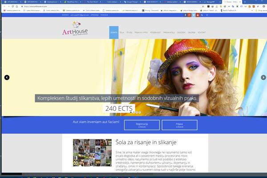Click the search magnifier icon in top bar
Image resolution: width=267 pixels, height=178 pixels.
202,15
